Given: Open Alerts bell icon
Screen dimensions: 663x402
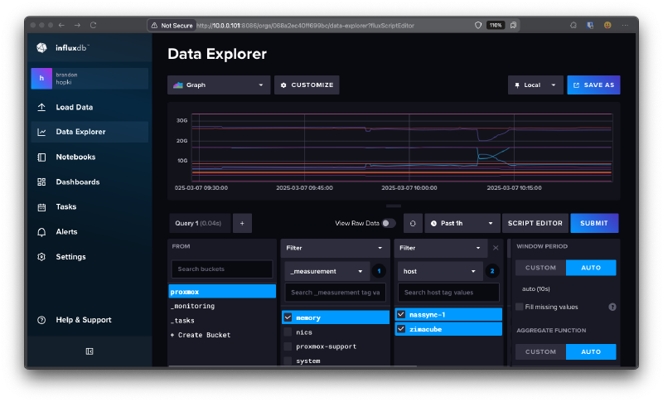Looking at the screenshot, I should pyautogui.click(x=41, y=232).
